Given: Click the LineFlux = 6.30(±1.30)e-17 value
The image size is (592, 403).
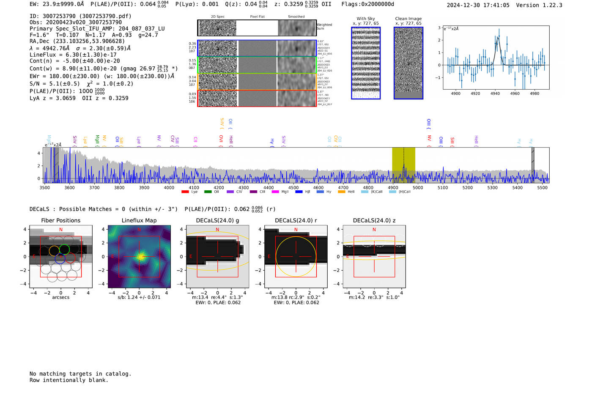Looking at the screenshot, I should pyautogui.click(x=73, y=55).
